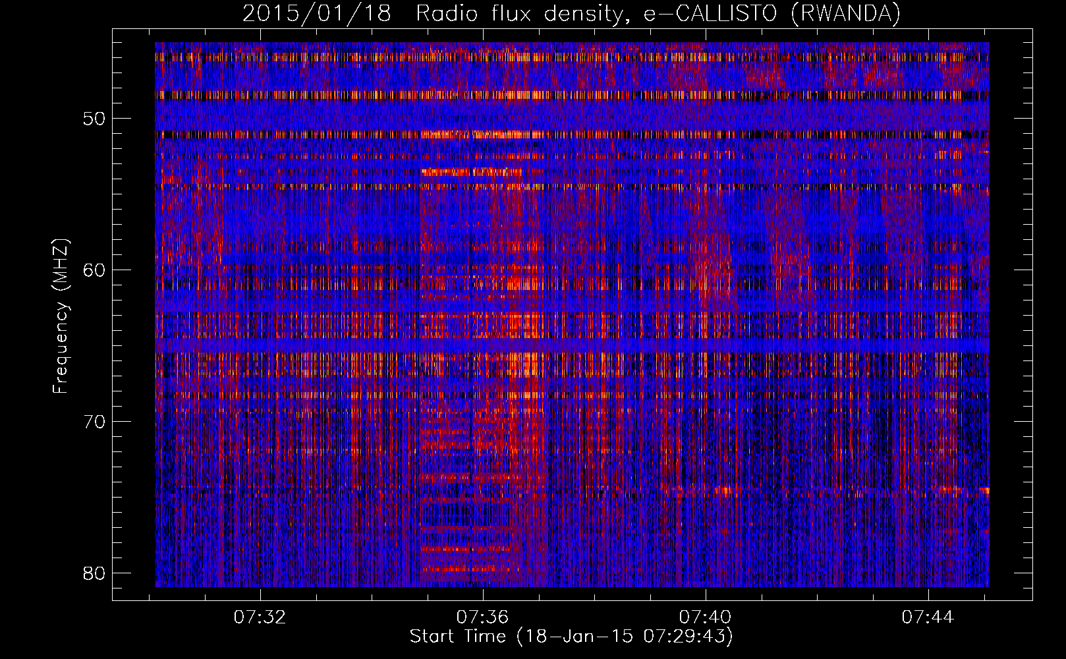Click the frequency tick label '80'
1066x659 pixels.
(95, 573)
